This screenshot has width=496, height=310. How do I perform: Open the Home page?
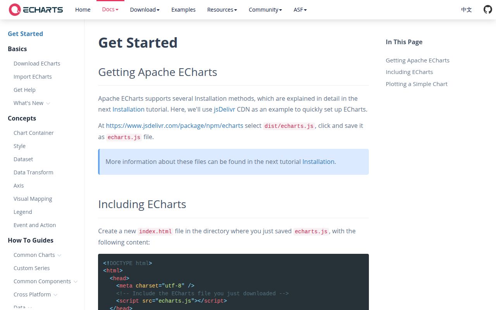tap(83, 10)
